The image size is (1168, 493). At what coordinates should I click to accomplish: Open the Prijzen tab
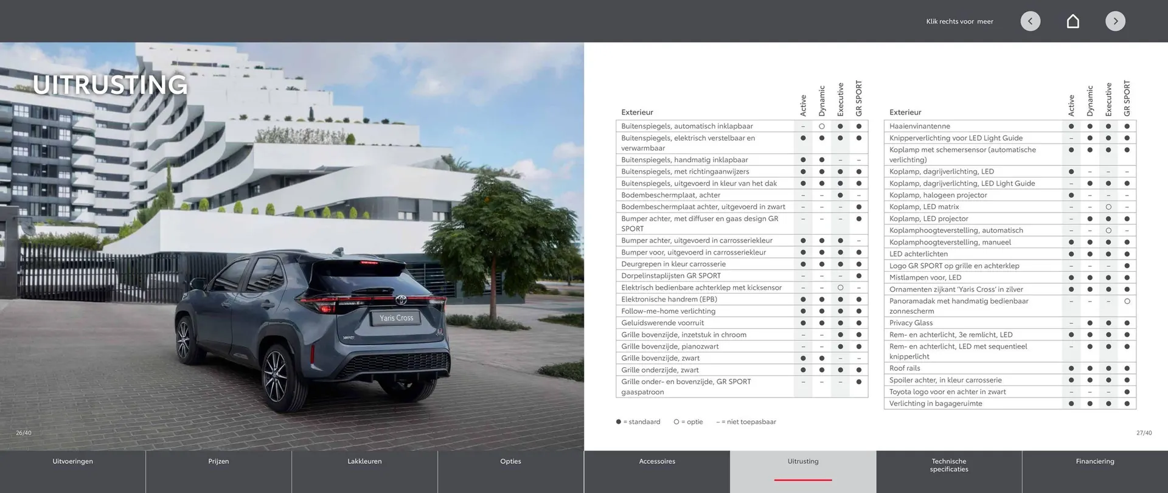[218, 472]
